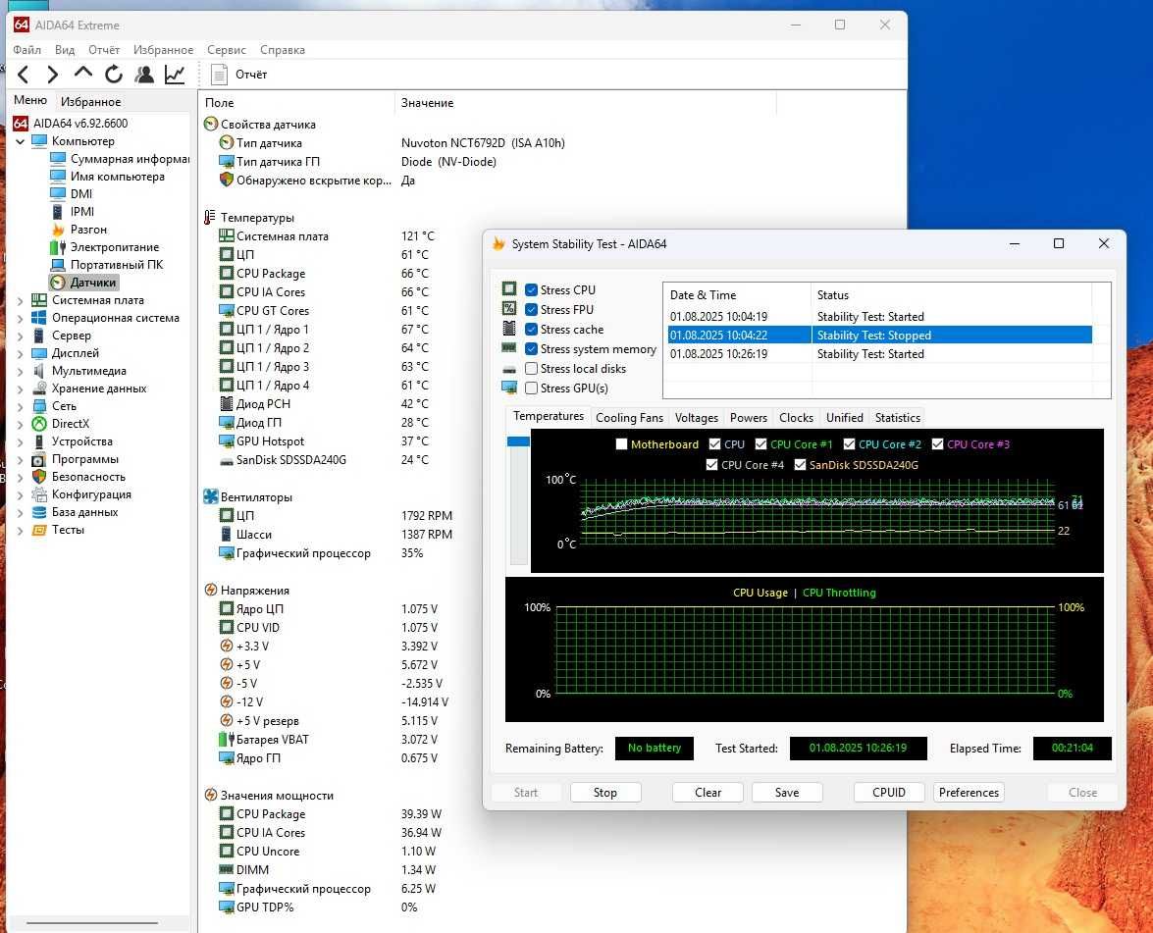1153x933 pixels.
Task: Uncheck the Stress CPU checkbox
Action: (x=531, y=289)
